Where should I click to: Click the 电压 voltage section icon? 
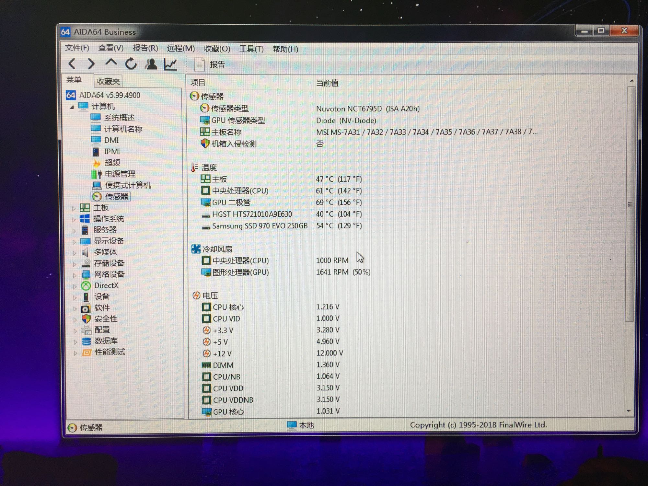[x=196, y=295]
